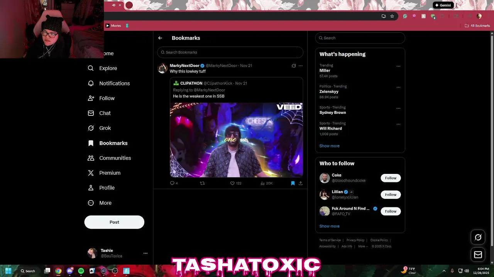Play the CLIPATHON quoted video

point(236,140)
